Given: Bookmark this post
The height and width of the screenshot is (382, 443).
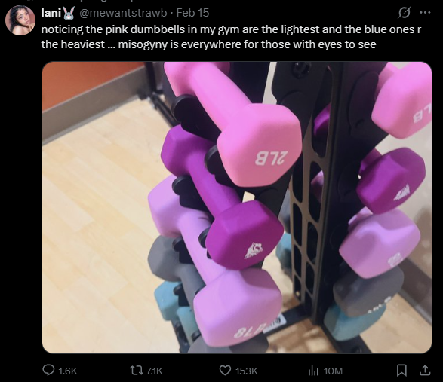Looking at the screenshot, I should pyautogui.click(x=401, y=371).
